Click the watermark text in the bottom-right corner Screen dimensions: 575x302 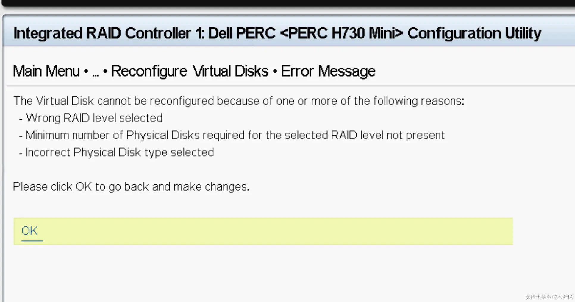[x=549, y=297]
